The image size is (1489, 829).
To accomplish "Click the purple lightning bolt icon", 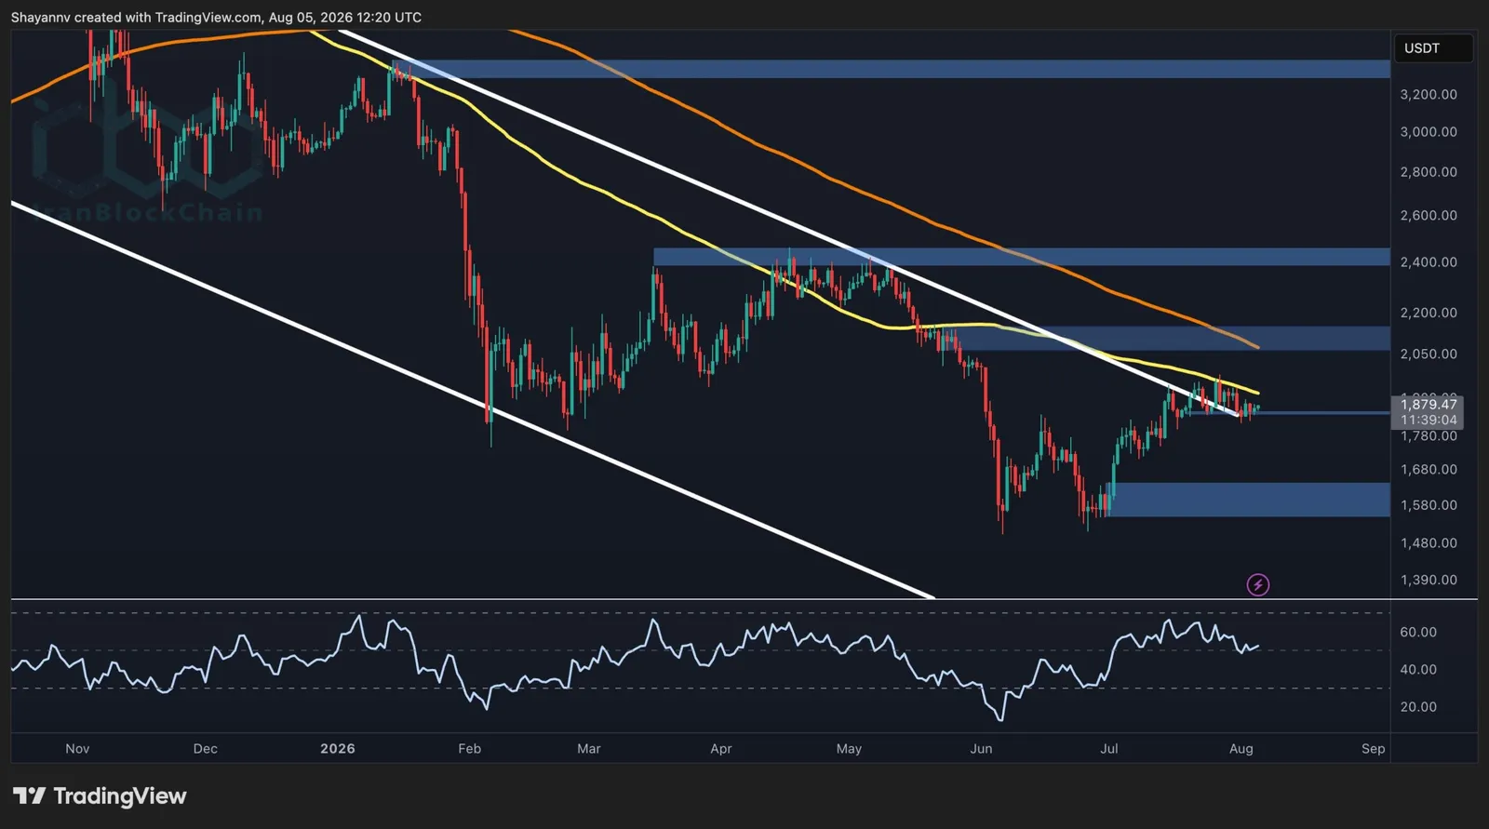I will pyautogui.click(x=1258, y=584).
